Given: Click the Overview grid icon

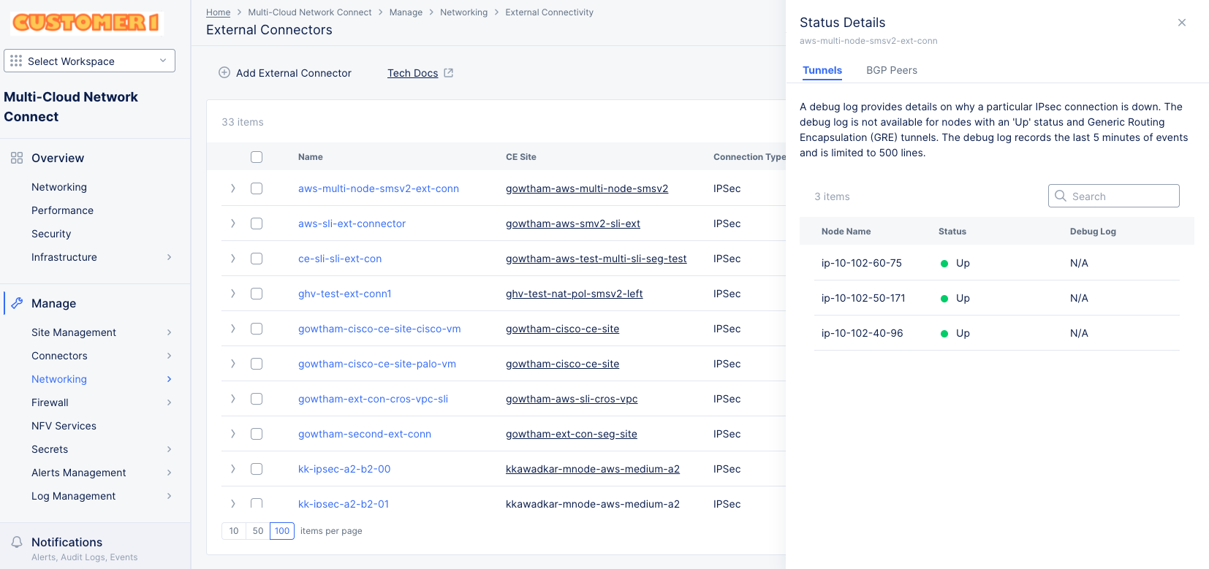Looking at the screenshot, I should click(x=17, y=158).
